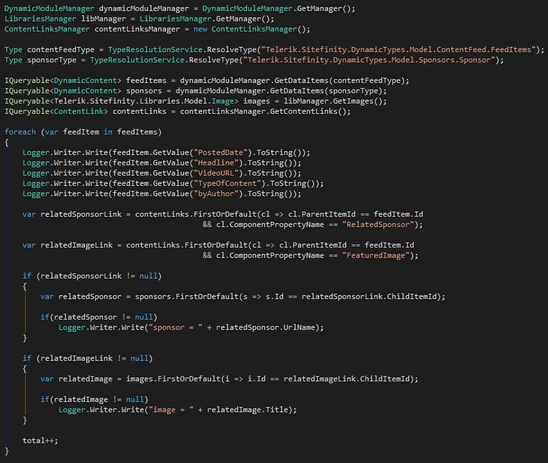The width and height of the screenshot is (548, 463).
Task: Click the if(relatedImage != null) condition
Action: click(x=95, y=400)
